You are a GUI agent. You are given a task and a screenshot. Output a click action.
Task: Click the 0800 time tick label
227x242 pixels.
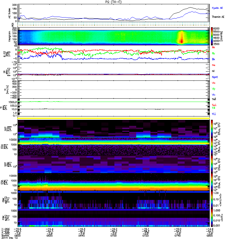(x=209, y=236)
